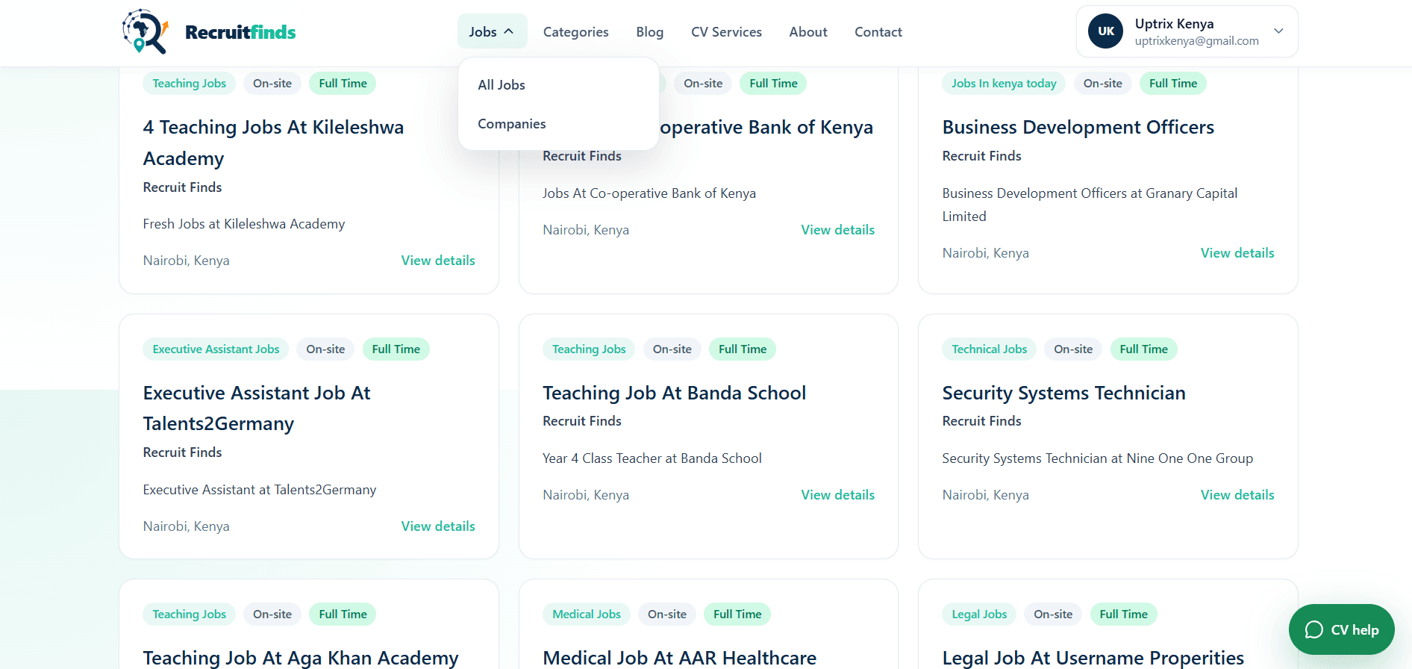
Task: Open the Categories nav item
Action: tap(575, 32)
